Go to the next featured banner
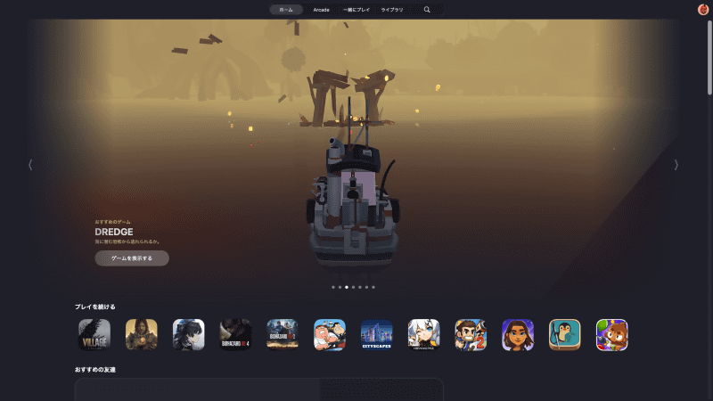 (676, 165)
